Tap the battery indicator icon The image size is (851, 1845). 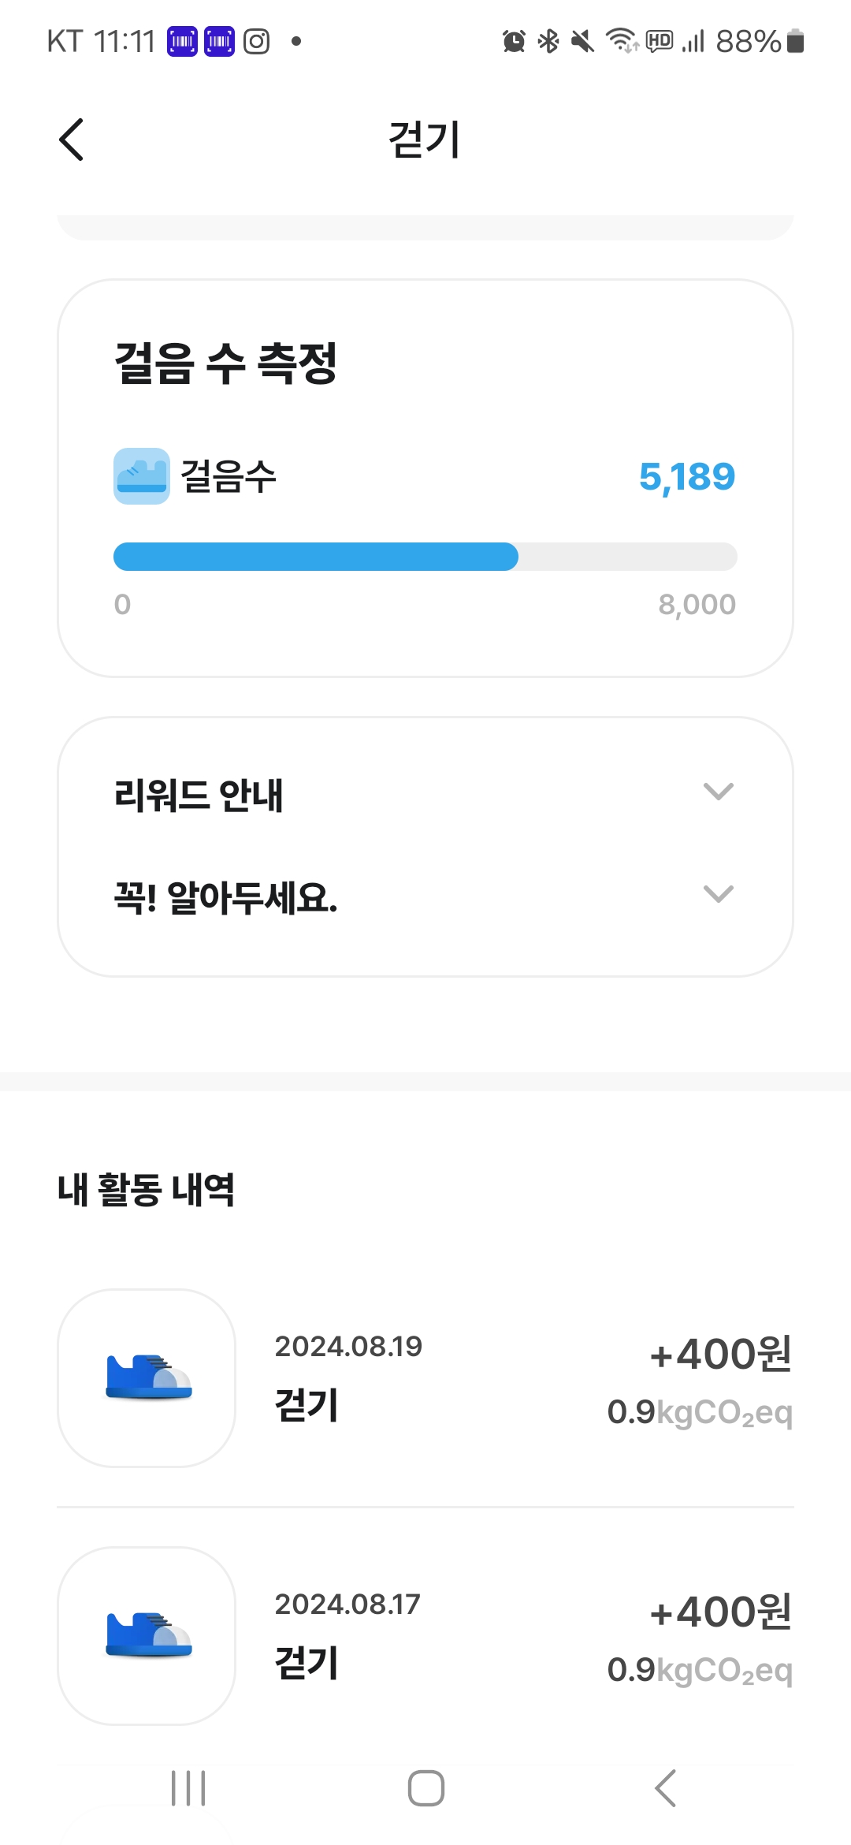[796, 41]
